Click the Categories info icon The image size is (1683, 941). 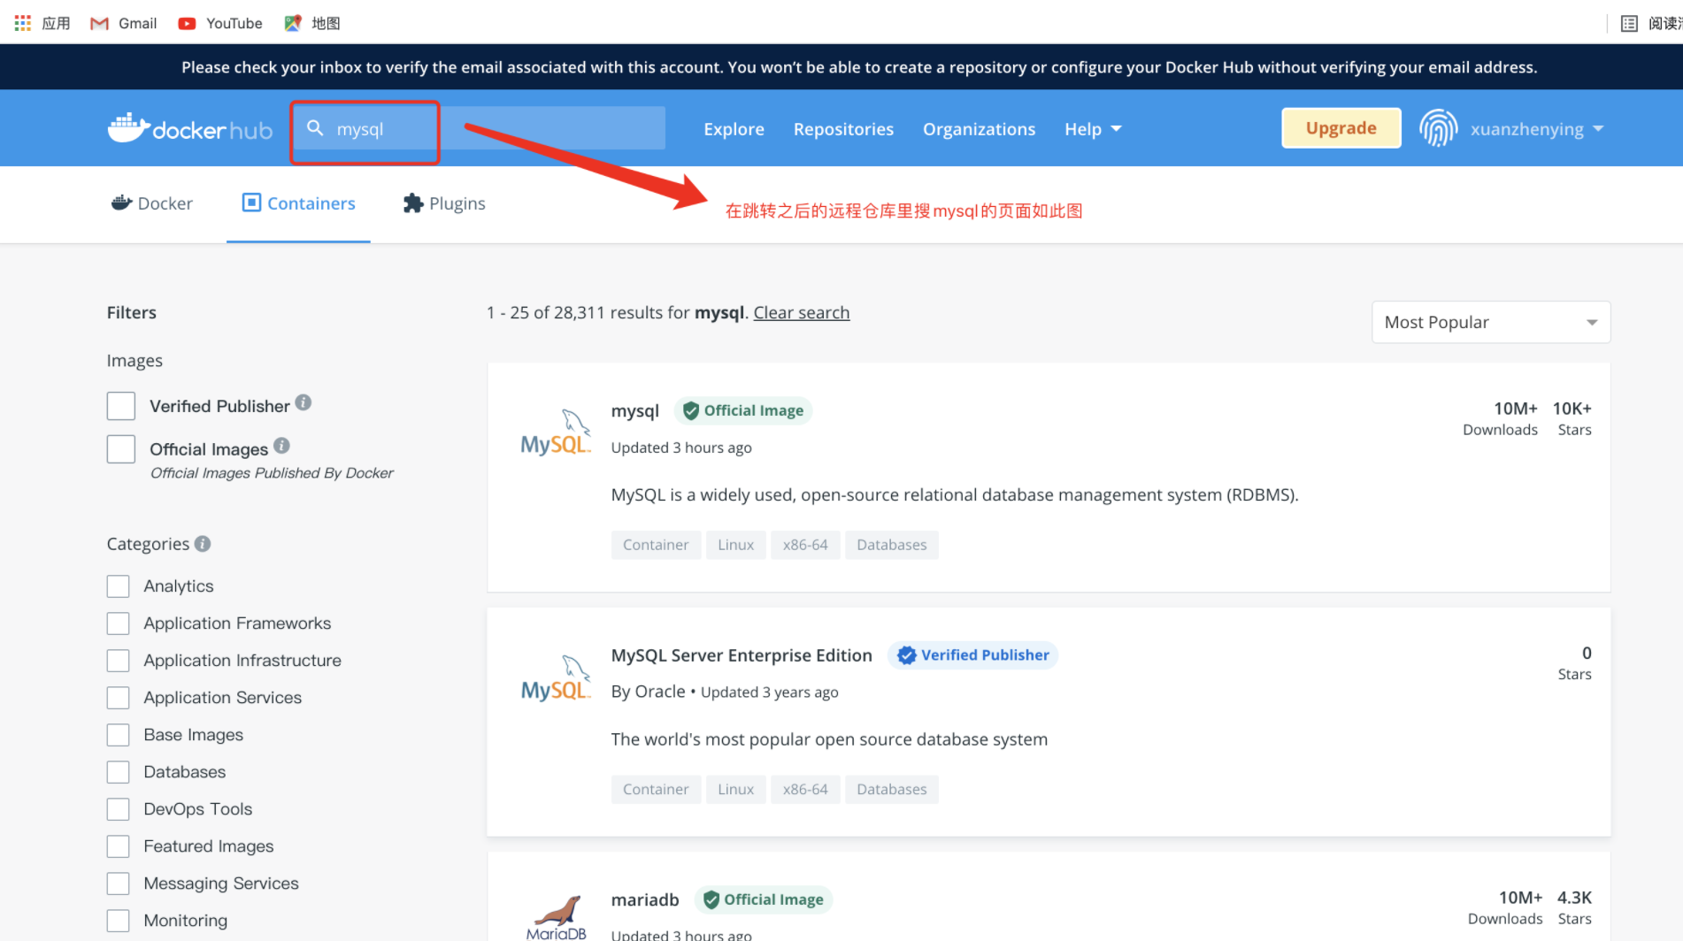[203, 544]
